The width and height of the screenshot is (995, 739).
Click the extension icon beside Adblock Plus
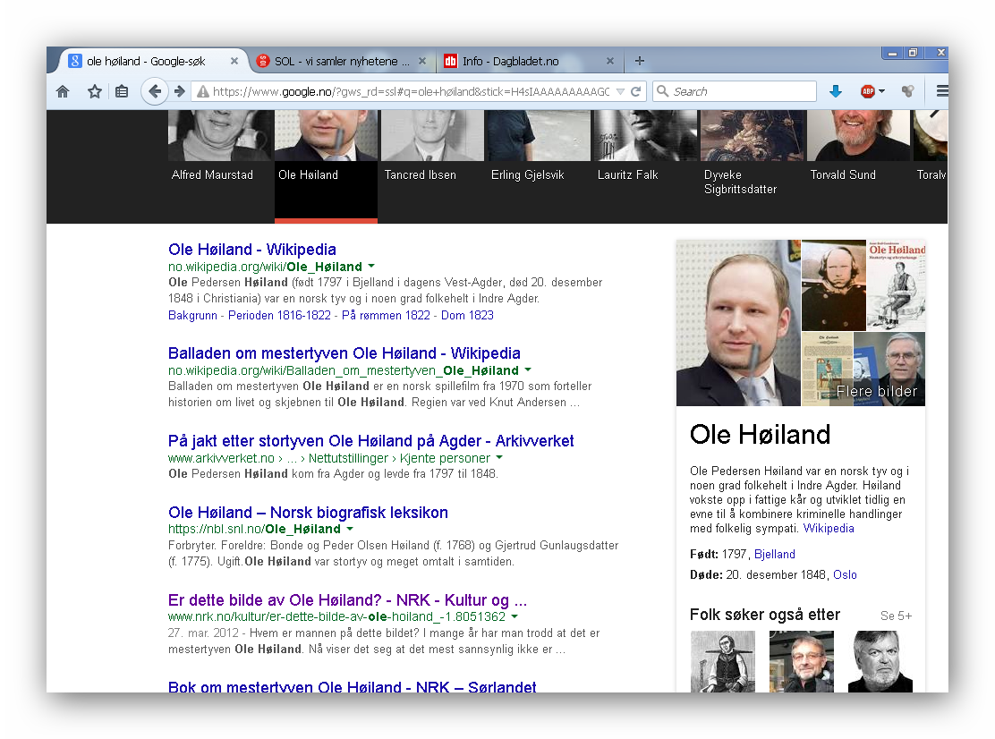coord(908,91)
